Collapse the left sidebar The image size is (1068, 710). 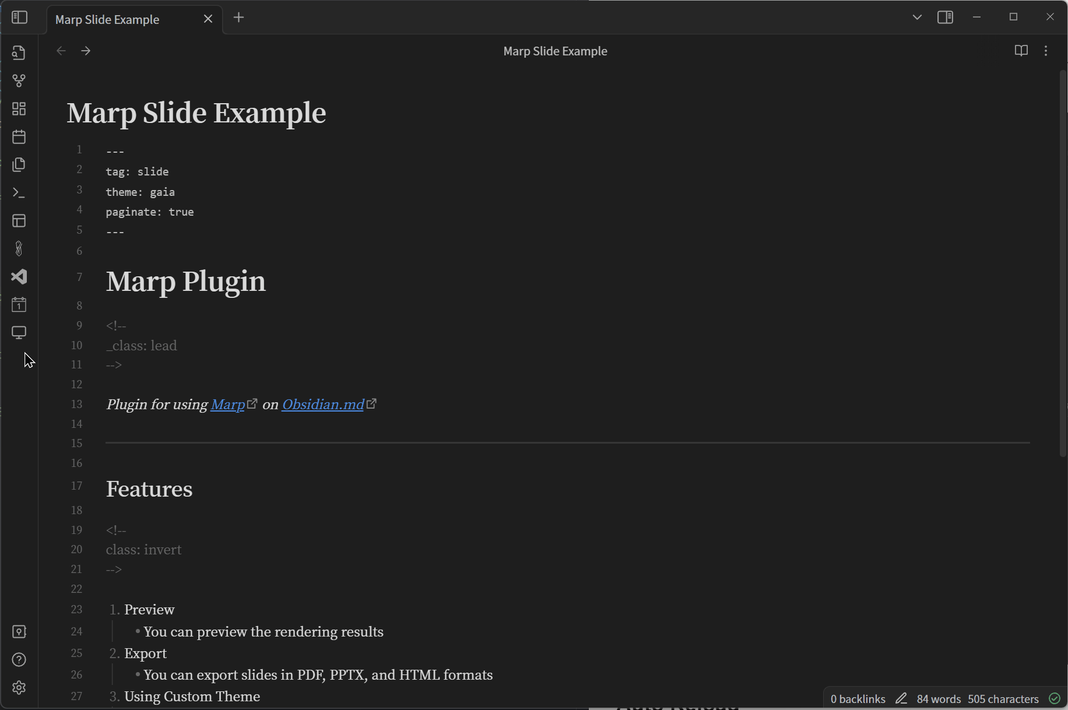click(x=19, y=17)
